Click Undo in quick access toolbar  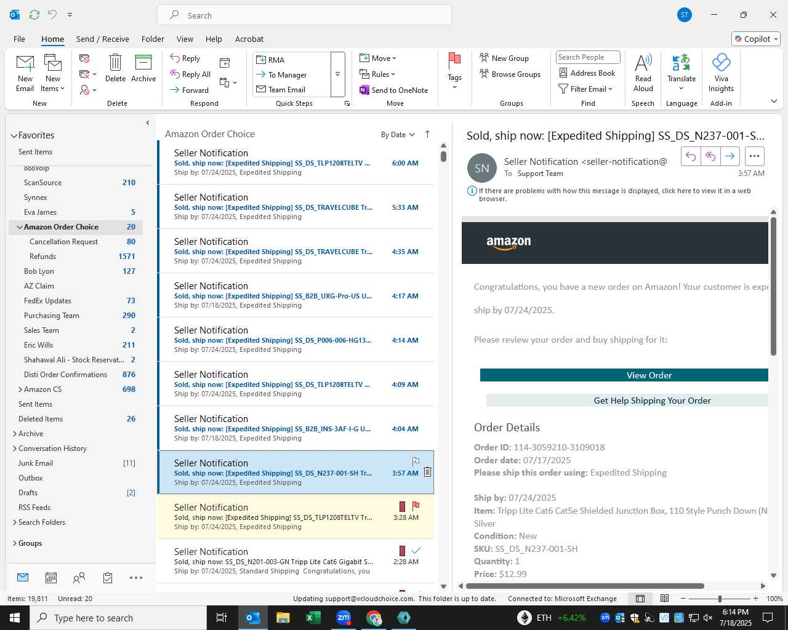(x=52, y=15)
